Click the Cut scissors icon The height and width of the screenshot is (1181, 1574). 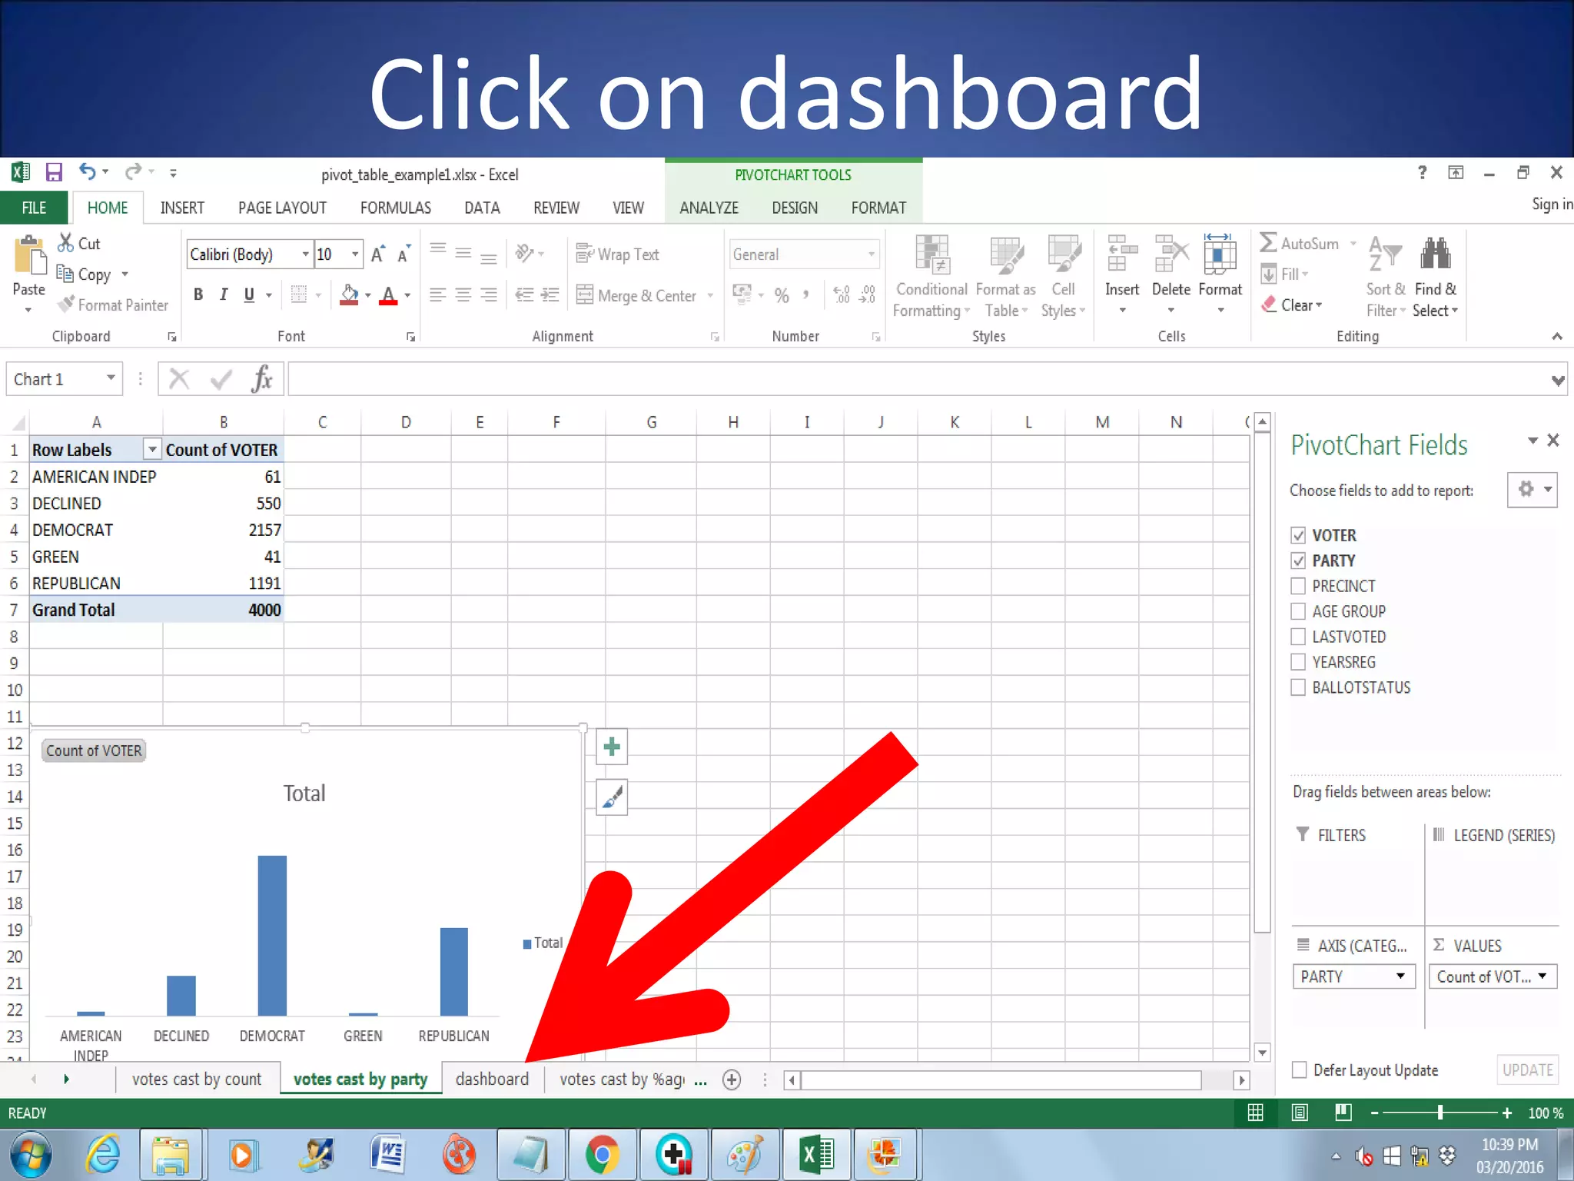(x=65, y=243)
